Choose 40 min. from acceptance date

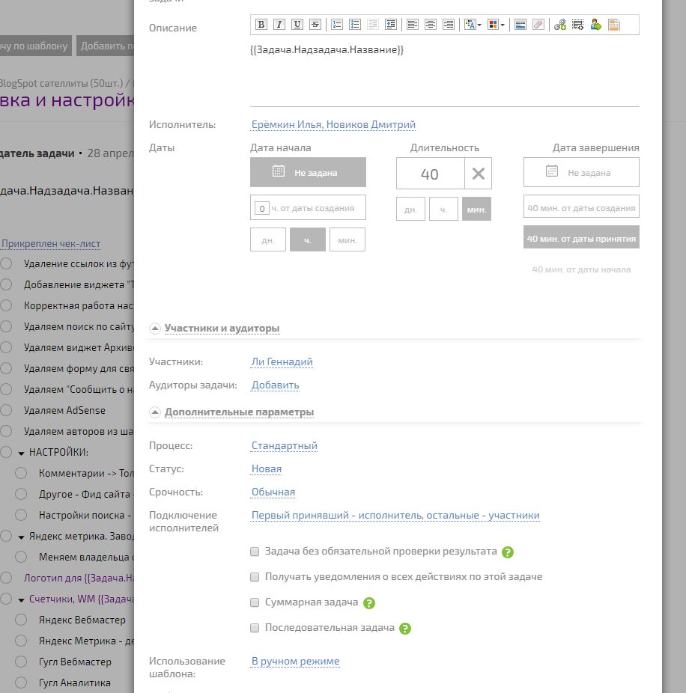coord(581,237)
